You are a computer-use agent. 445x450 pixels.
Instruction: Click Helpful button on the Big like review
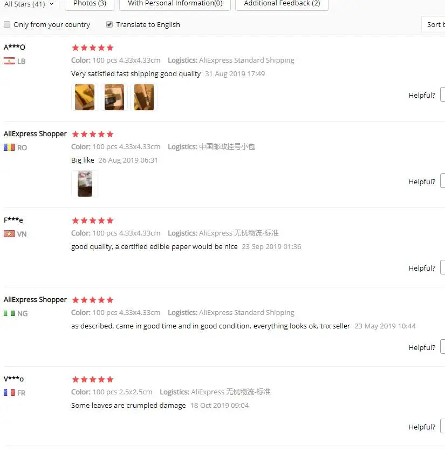coord(442,181)
